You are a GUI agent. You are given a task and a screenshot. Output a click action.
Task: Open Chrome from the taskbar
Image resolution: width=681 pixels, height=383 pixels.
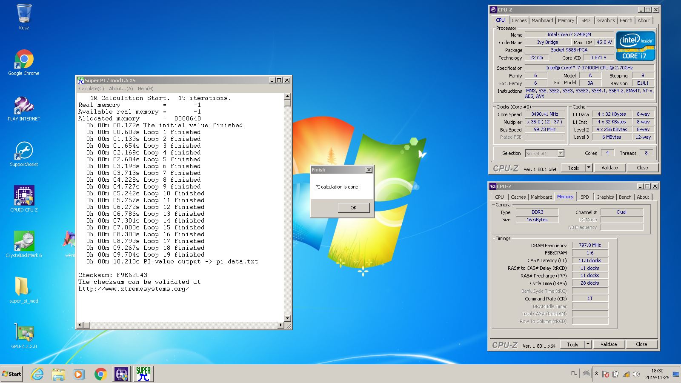click(x=100, y=374)
